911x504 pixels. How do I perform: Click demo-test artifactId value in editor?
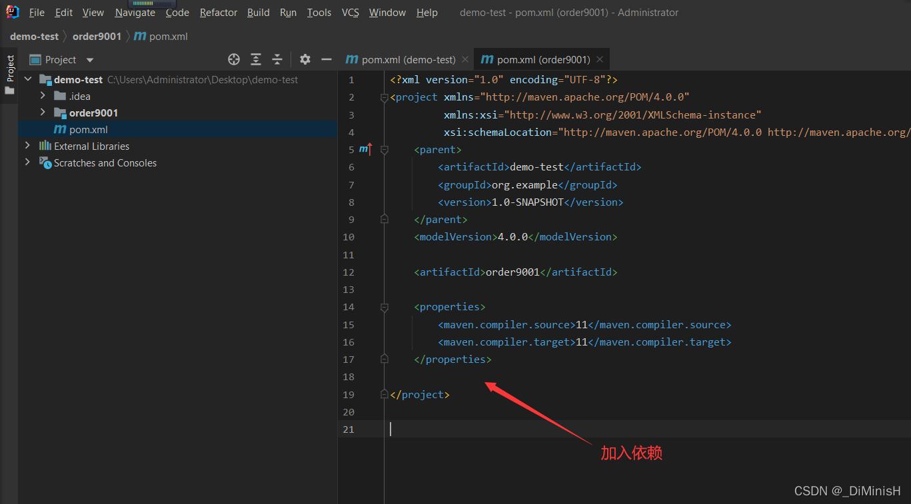coord(536,167)
